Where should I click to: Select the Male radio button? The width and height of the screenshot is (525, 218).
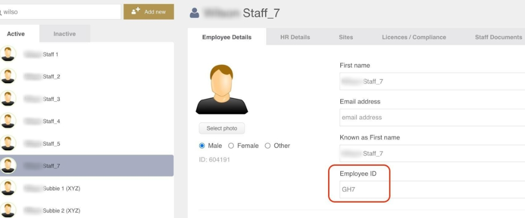pos(202,146)
